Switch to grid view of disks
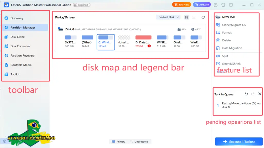Screen dimensions: 264x148 187,17
